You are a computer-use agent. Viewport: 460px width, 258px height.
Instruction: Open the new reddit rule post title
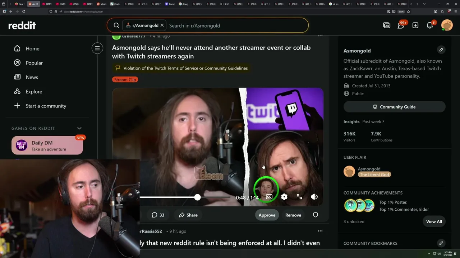(230, 243)
